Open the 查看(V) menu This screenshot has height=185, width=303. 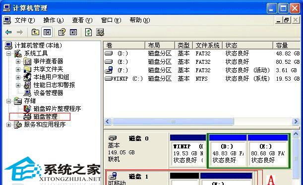coord(82,20)
